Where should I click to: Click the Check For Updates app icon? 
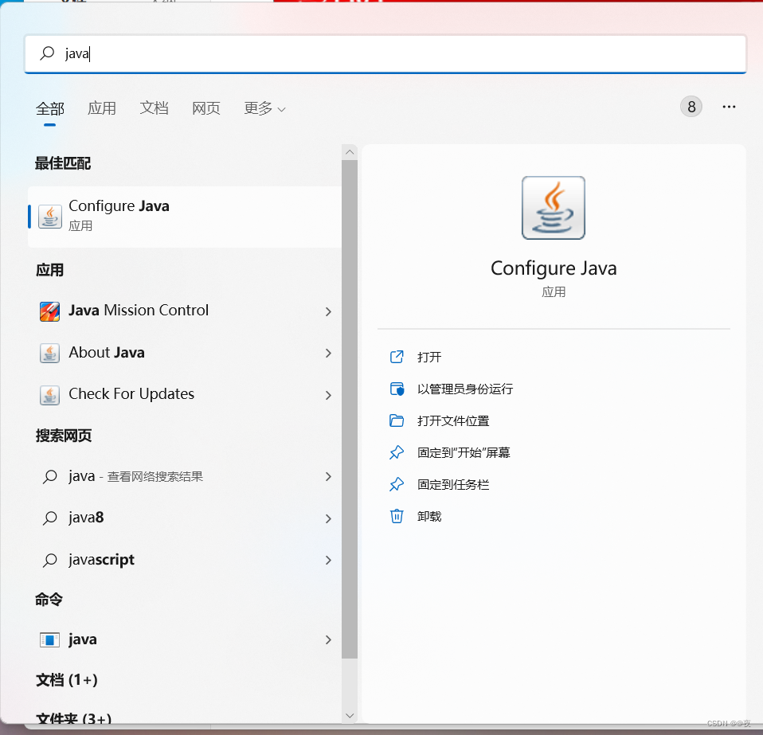pyautogui.click(x=49, y=395)
